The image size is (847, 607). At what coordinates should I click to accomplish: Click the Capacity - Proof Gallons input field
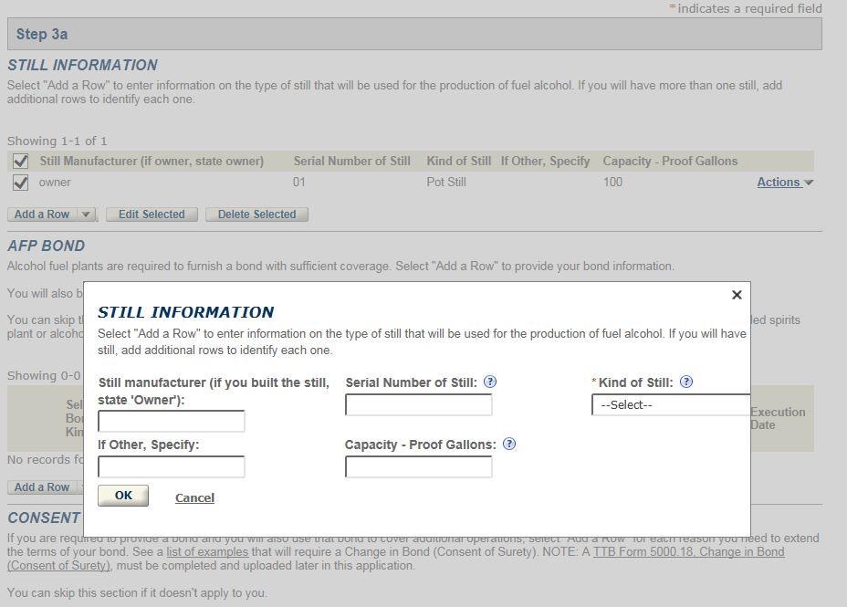(x=418, y=466)
